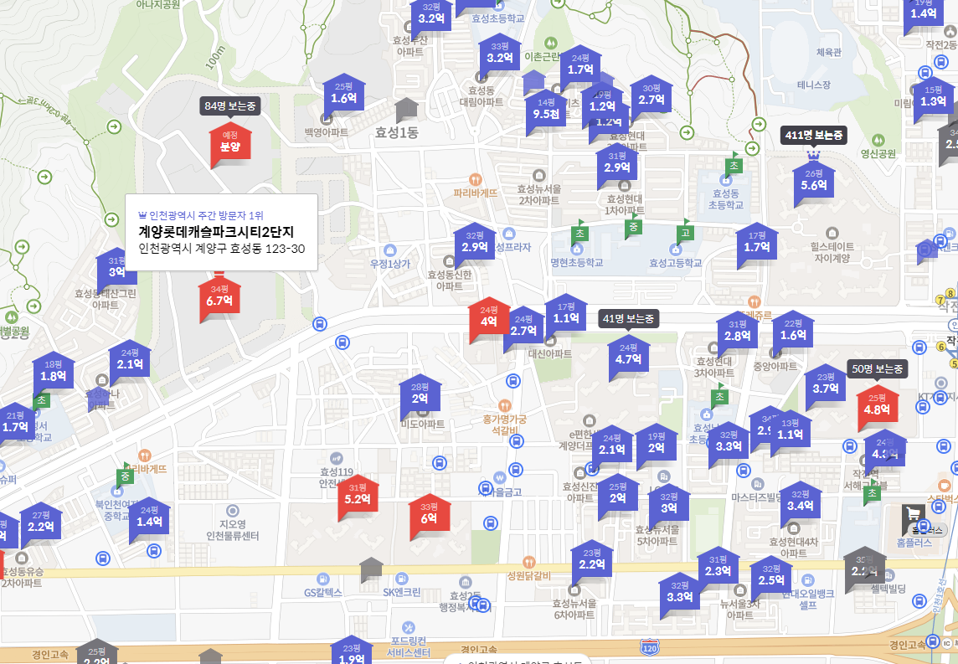Select the 포드링컨 서비스센터 icon
Screen dimensions: 958x664
[x=409, y=627]
